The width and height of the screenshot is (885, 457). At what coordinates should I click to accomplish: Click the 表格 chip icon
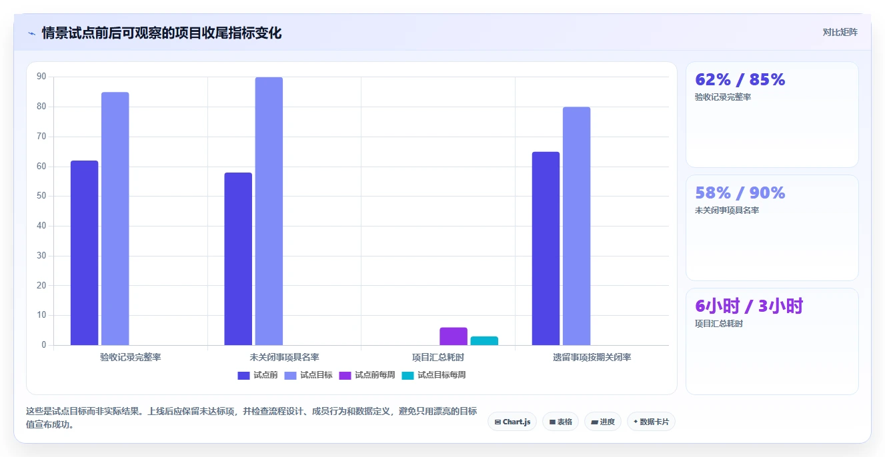(x=552, y=422)
